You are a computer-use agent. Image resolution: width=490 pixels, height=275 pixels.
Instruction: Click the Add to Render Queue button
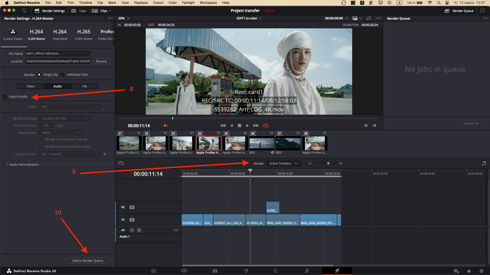(88, 260)
